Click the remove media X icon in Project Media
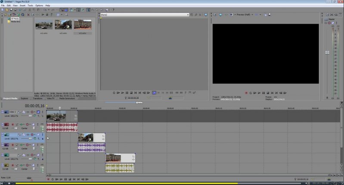The height and width of the screenshot is (185, 344). coord(28,15)
